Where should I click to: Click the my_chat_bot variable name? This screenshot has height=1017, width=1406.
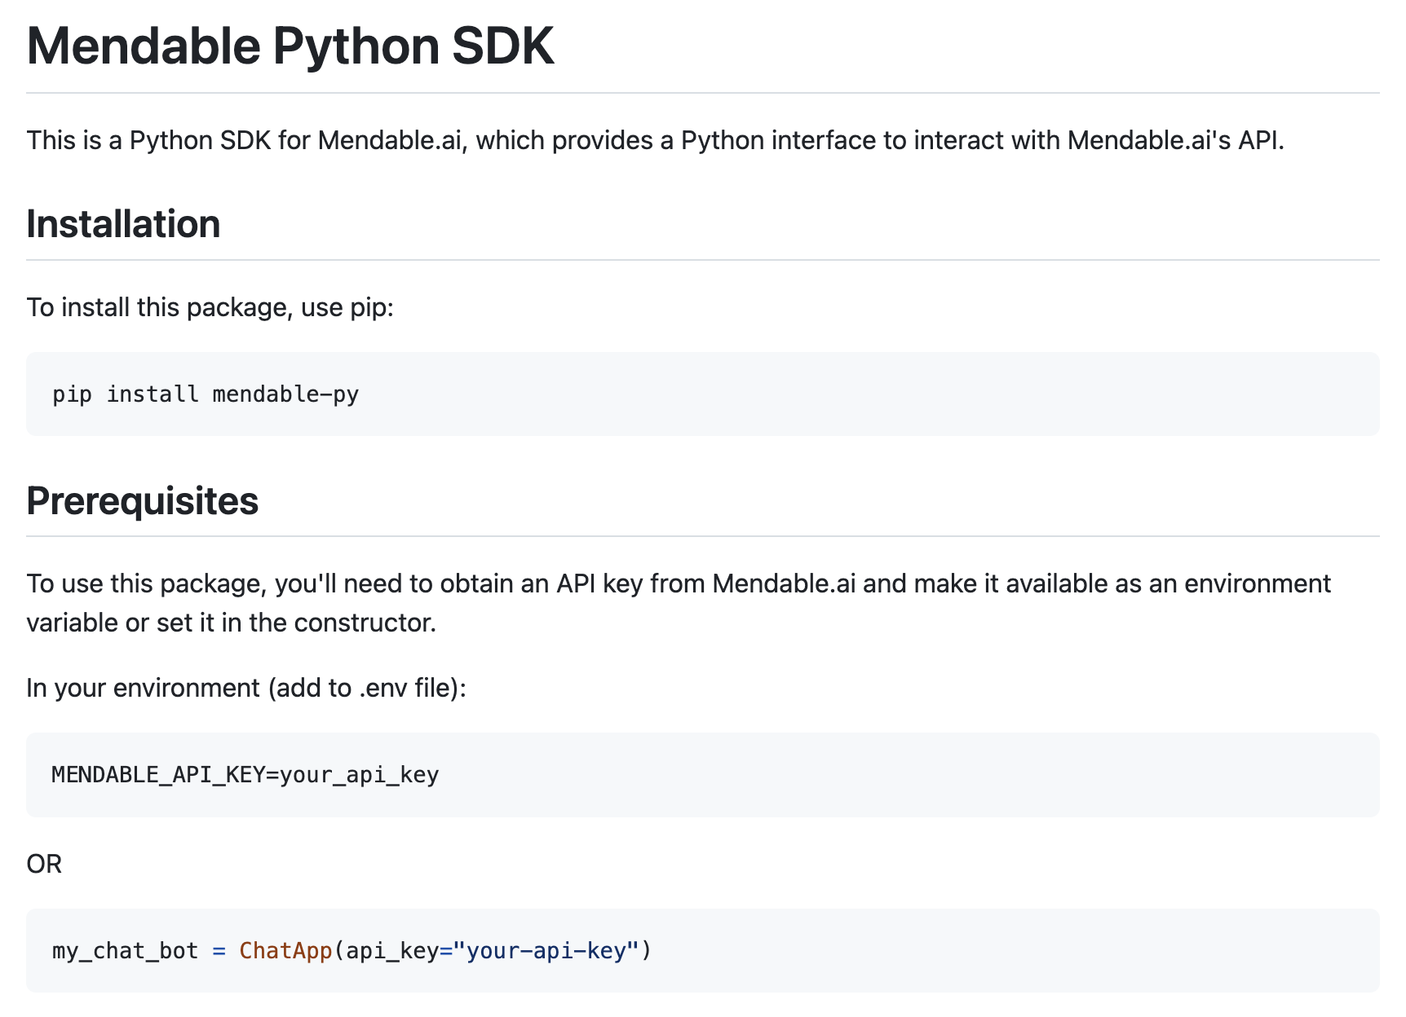pyautogui.click(x=125, y=951)
